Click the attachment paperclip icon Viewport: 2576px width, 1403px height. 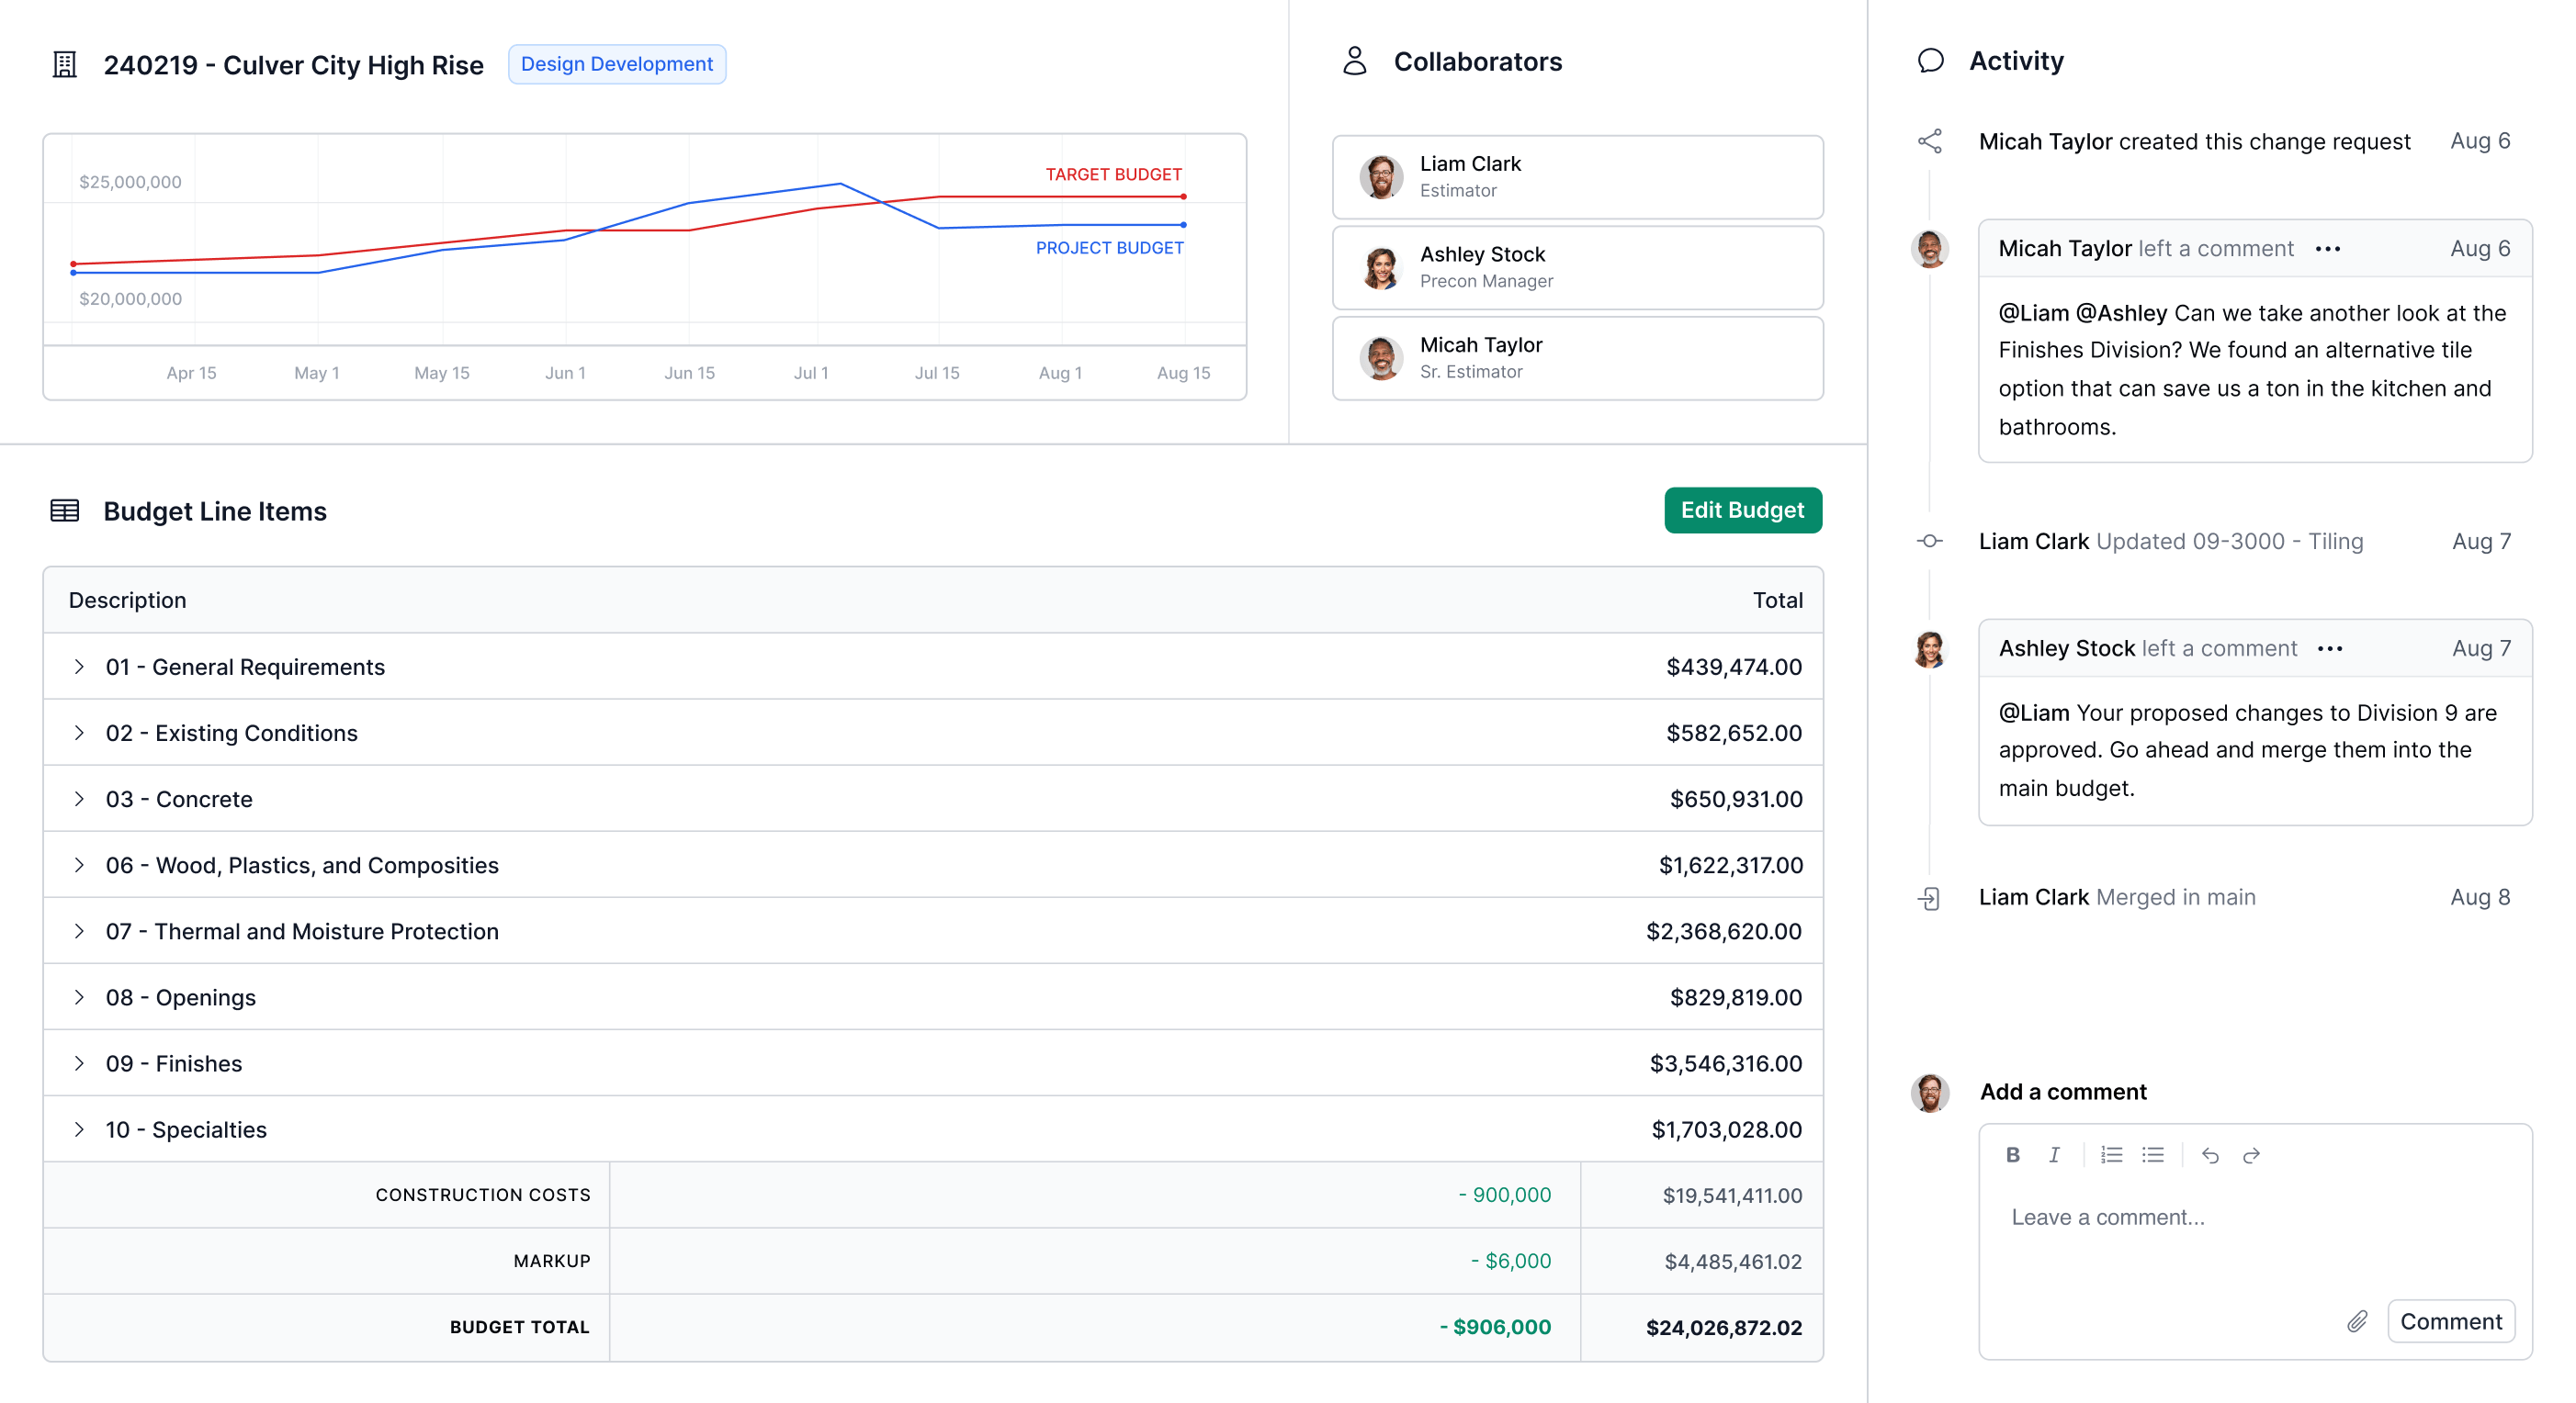coord(2356,1321)
